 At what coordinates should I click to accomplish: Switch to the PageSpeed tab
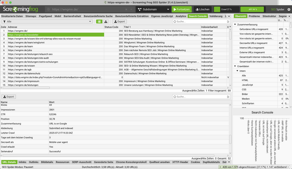point(45,16)
